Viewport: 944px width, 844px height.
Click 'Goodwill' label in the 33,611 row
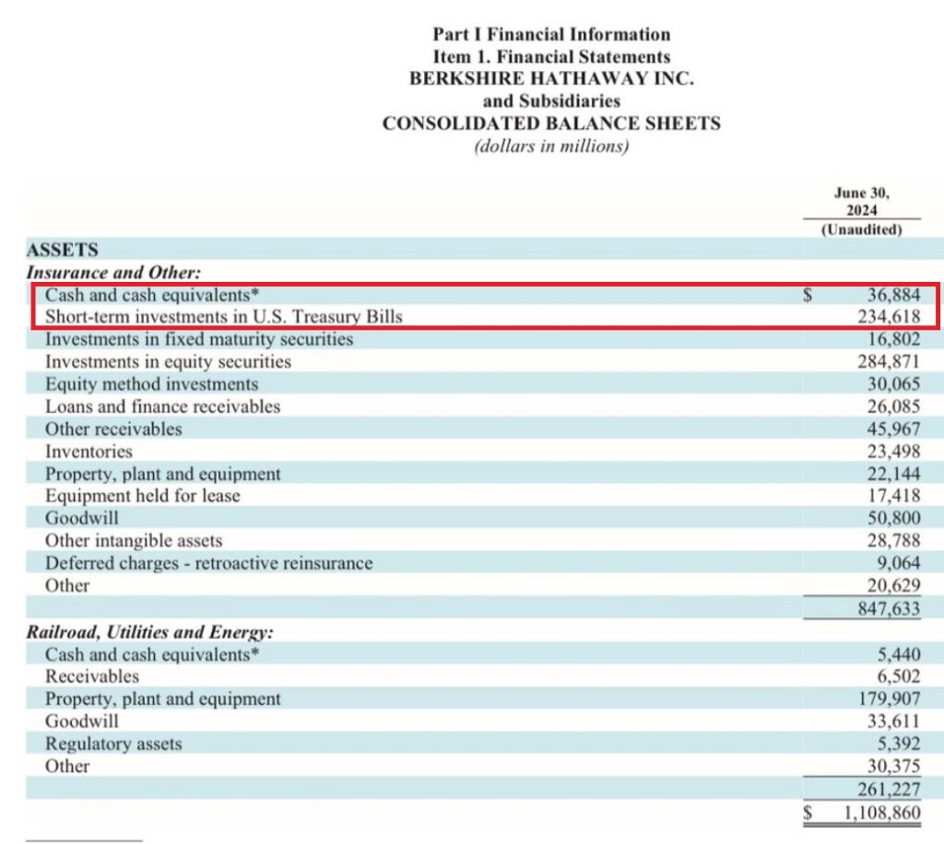[x=82, y=721]
